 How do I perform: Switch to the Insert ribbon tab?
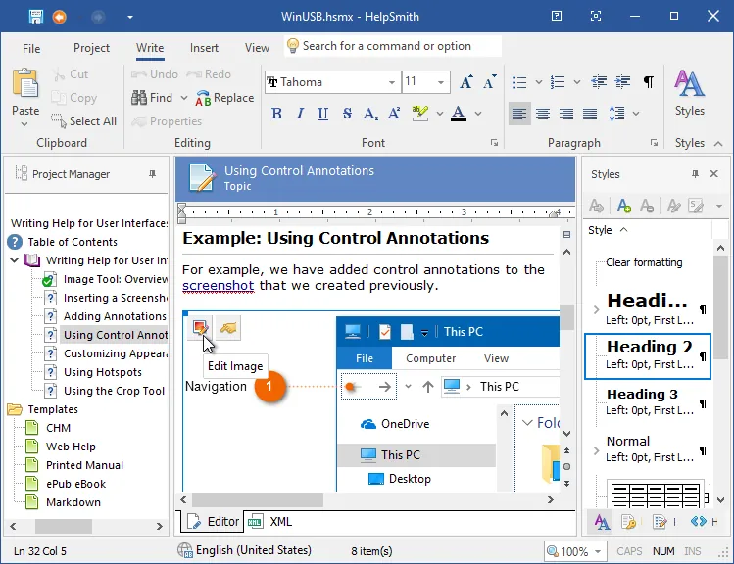[204, 48]
